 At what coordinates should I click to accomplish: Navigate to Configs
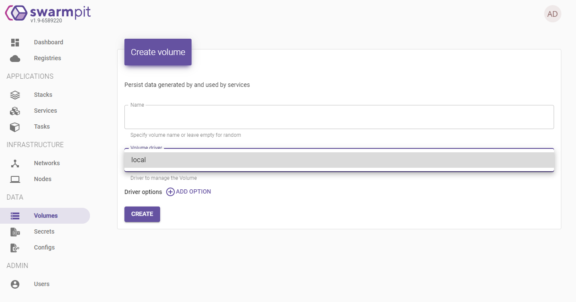pyautogui.click(x=45, y=247)
